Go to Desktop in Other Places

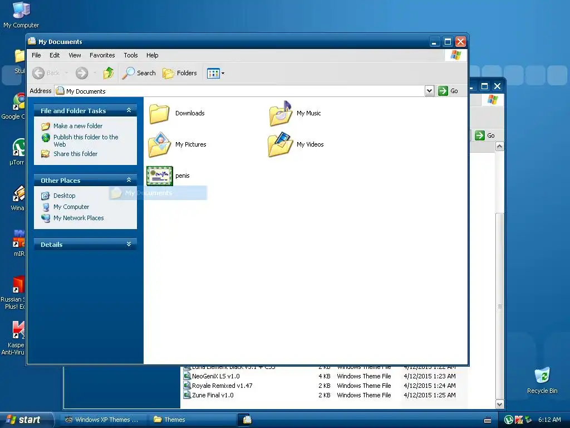point(65,196)
